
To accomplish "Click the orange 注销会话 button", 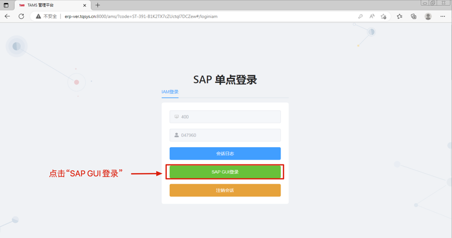I will click(x=225, y=190).
